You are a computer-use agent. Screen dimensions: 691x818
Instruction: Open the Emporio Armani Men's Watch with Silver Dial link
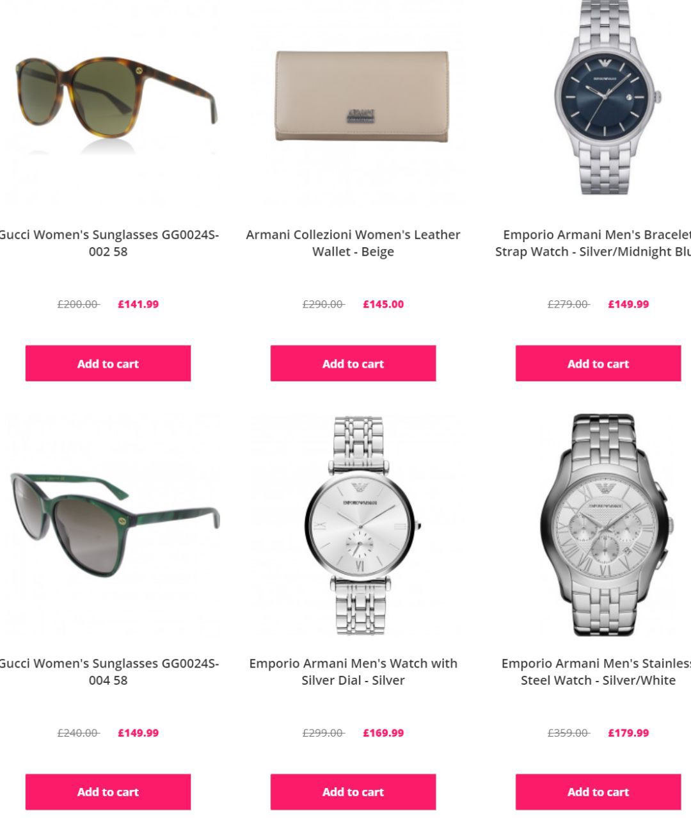[353, 671]
